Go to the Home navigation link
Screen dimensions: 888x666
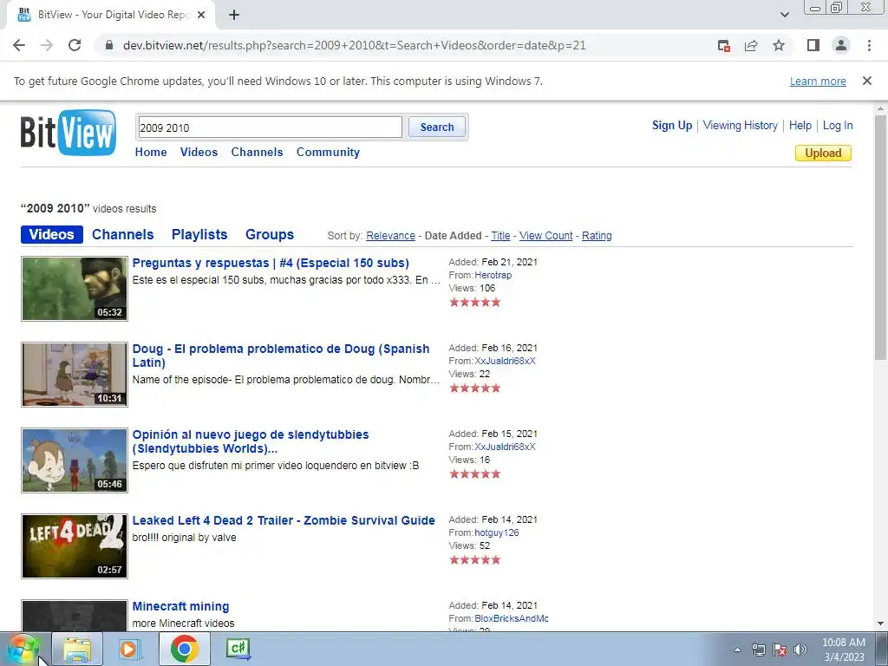point(151,153)
